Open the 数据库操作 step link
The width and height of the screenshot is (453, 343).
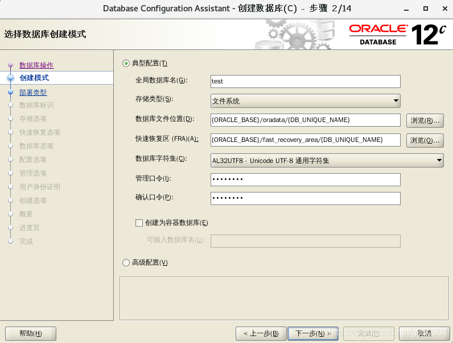[36, 65]
